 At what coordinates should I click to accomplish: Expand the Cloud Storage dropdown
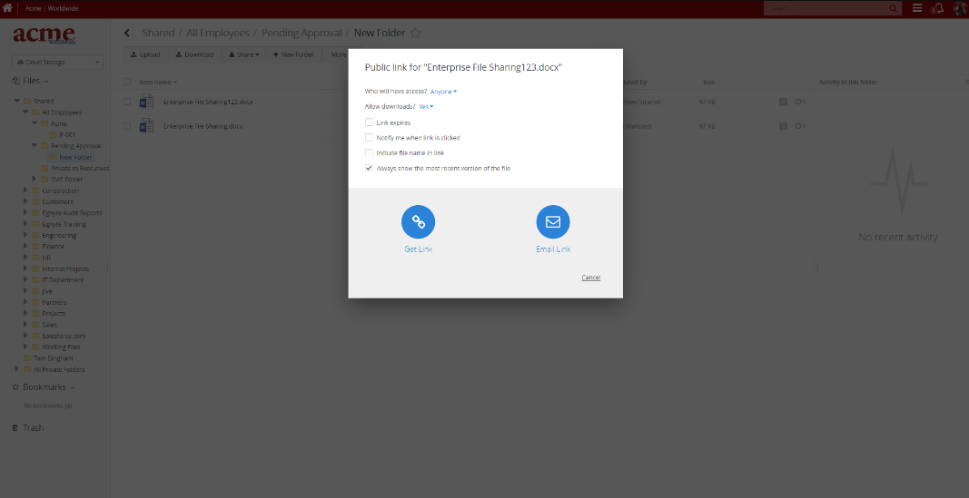[57, 62]
